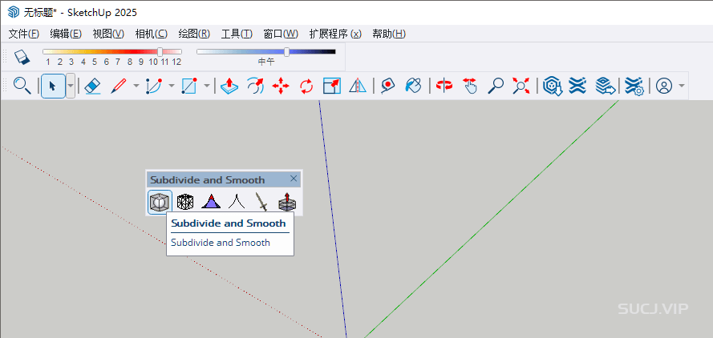The height and width of the screenshot is (338, 713).
Task: Open the 视图(V) menu
Action: click(108, 34)
